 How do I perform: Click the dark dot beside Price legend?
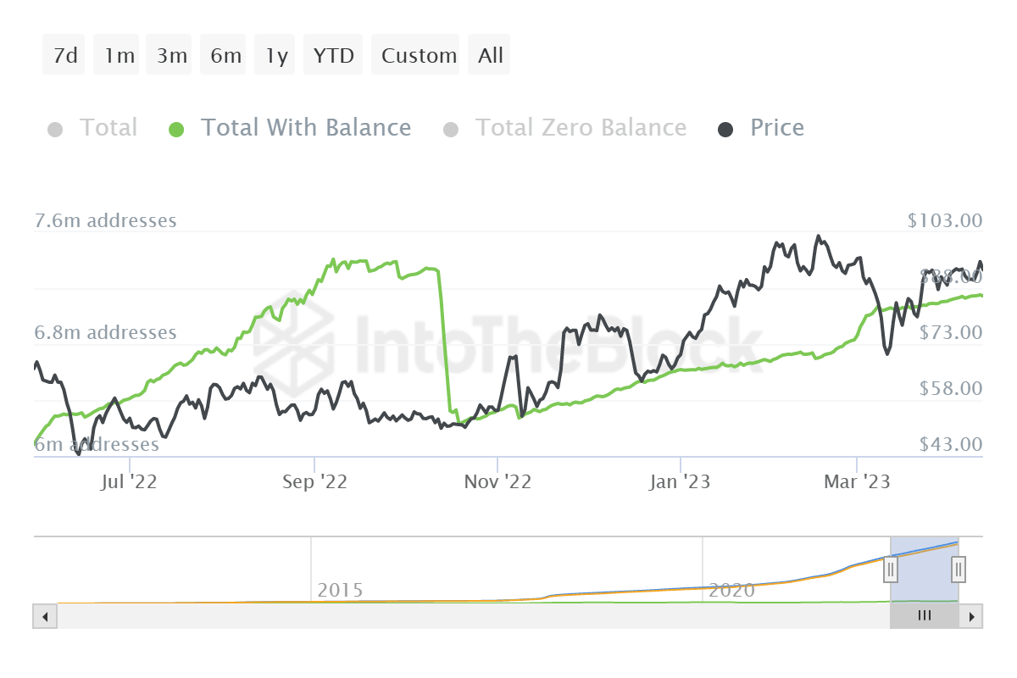[725, 129]
